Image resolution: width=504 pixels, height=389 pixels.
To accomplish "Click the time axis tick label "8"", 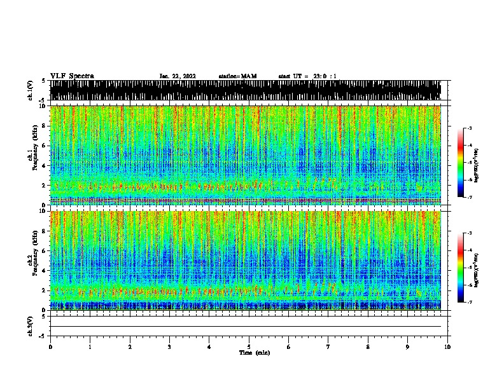I will point(368,346).
